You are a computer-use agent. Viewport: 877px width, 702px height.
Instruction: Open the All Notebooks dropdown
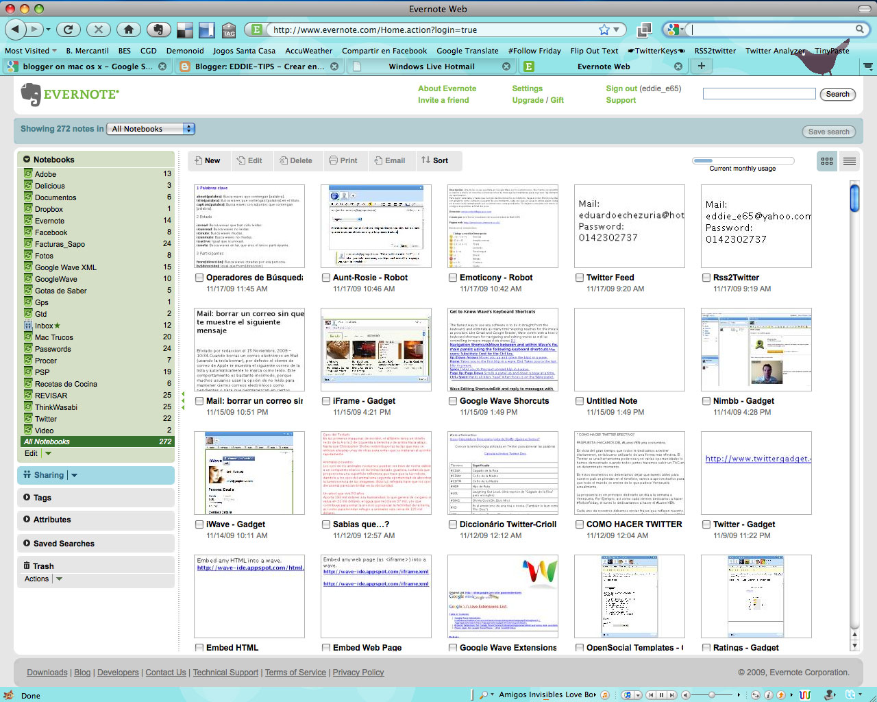click(x=151, y=129)
